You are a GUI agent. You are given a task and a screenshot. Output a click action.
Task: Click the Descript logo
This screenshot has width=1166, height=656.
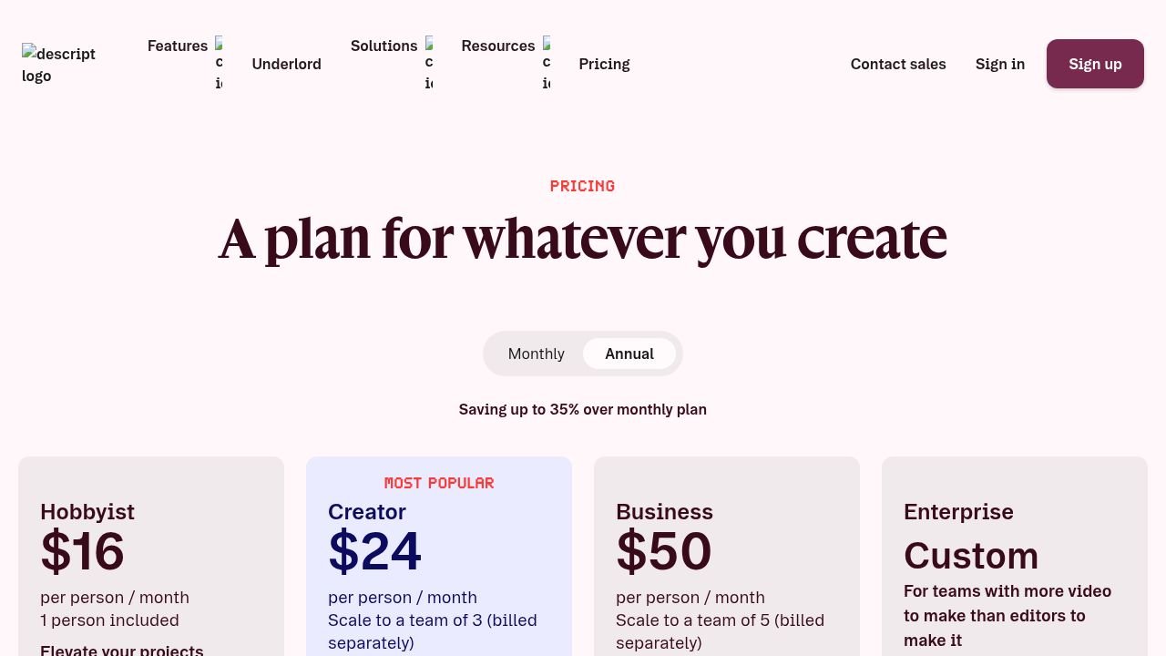pyautogui.click(x=59, y=64)
